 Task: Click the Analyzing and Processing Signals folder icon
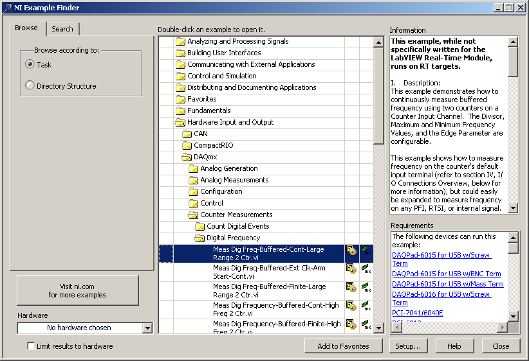(x=180, y=41)
